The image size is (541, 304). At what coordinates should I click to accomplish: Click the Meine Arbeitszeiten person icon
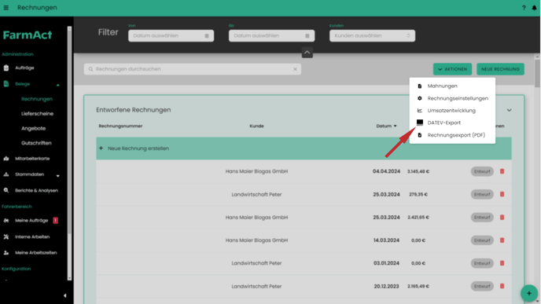[6, 253]
